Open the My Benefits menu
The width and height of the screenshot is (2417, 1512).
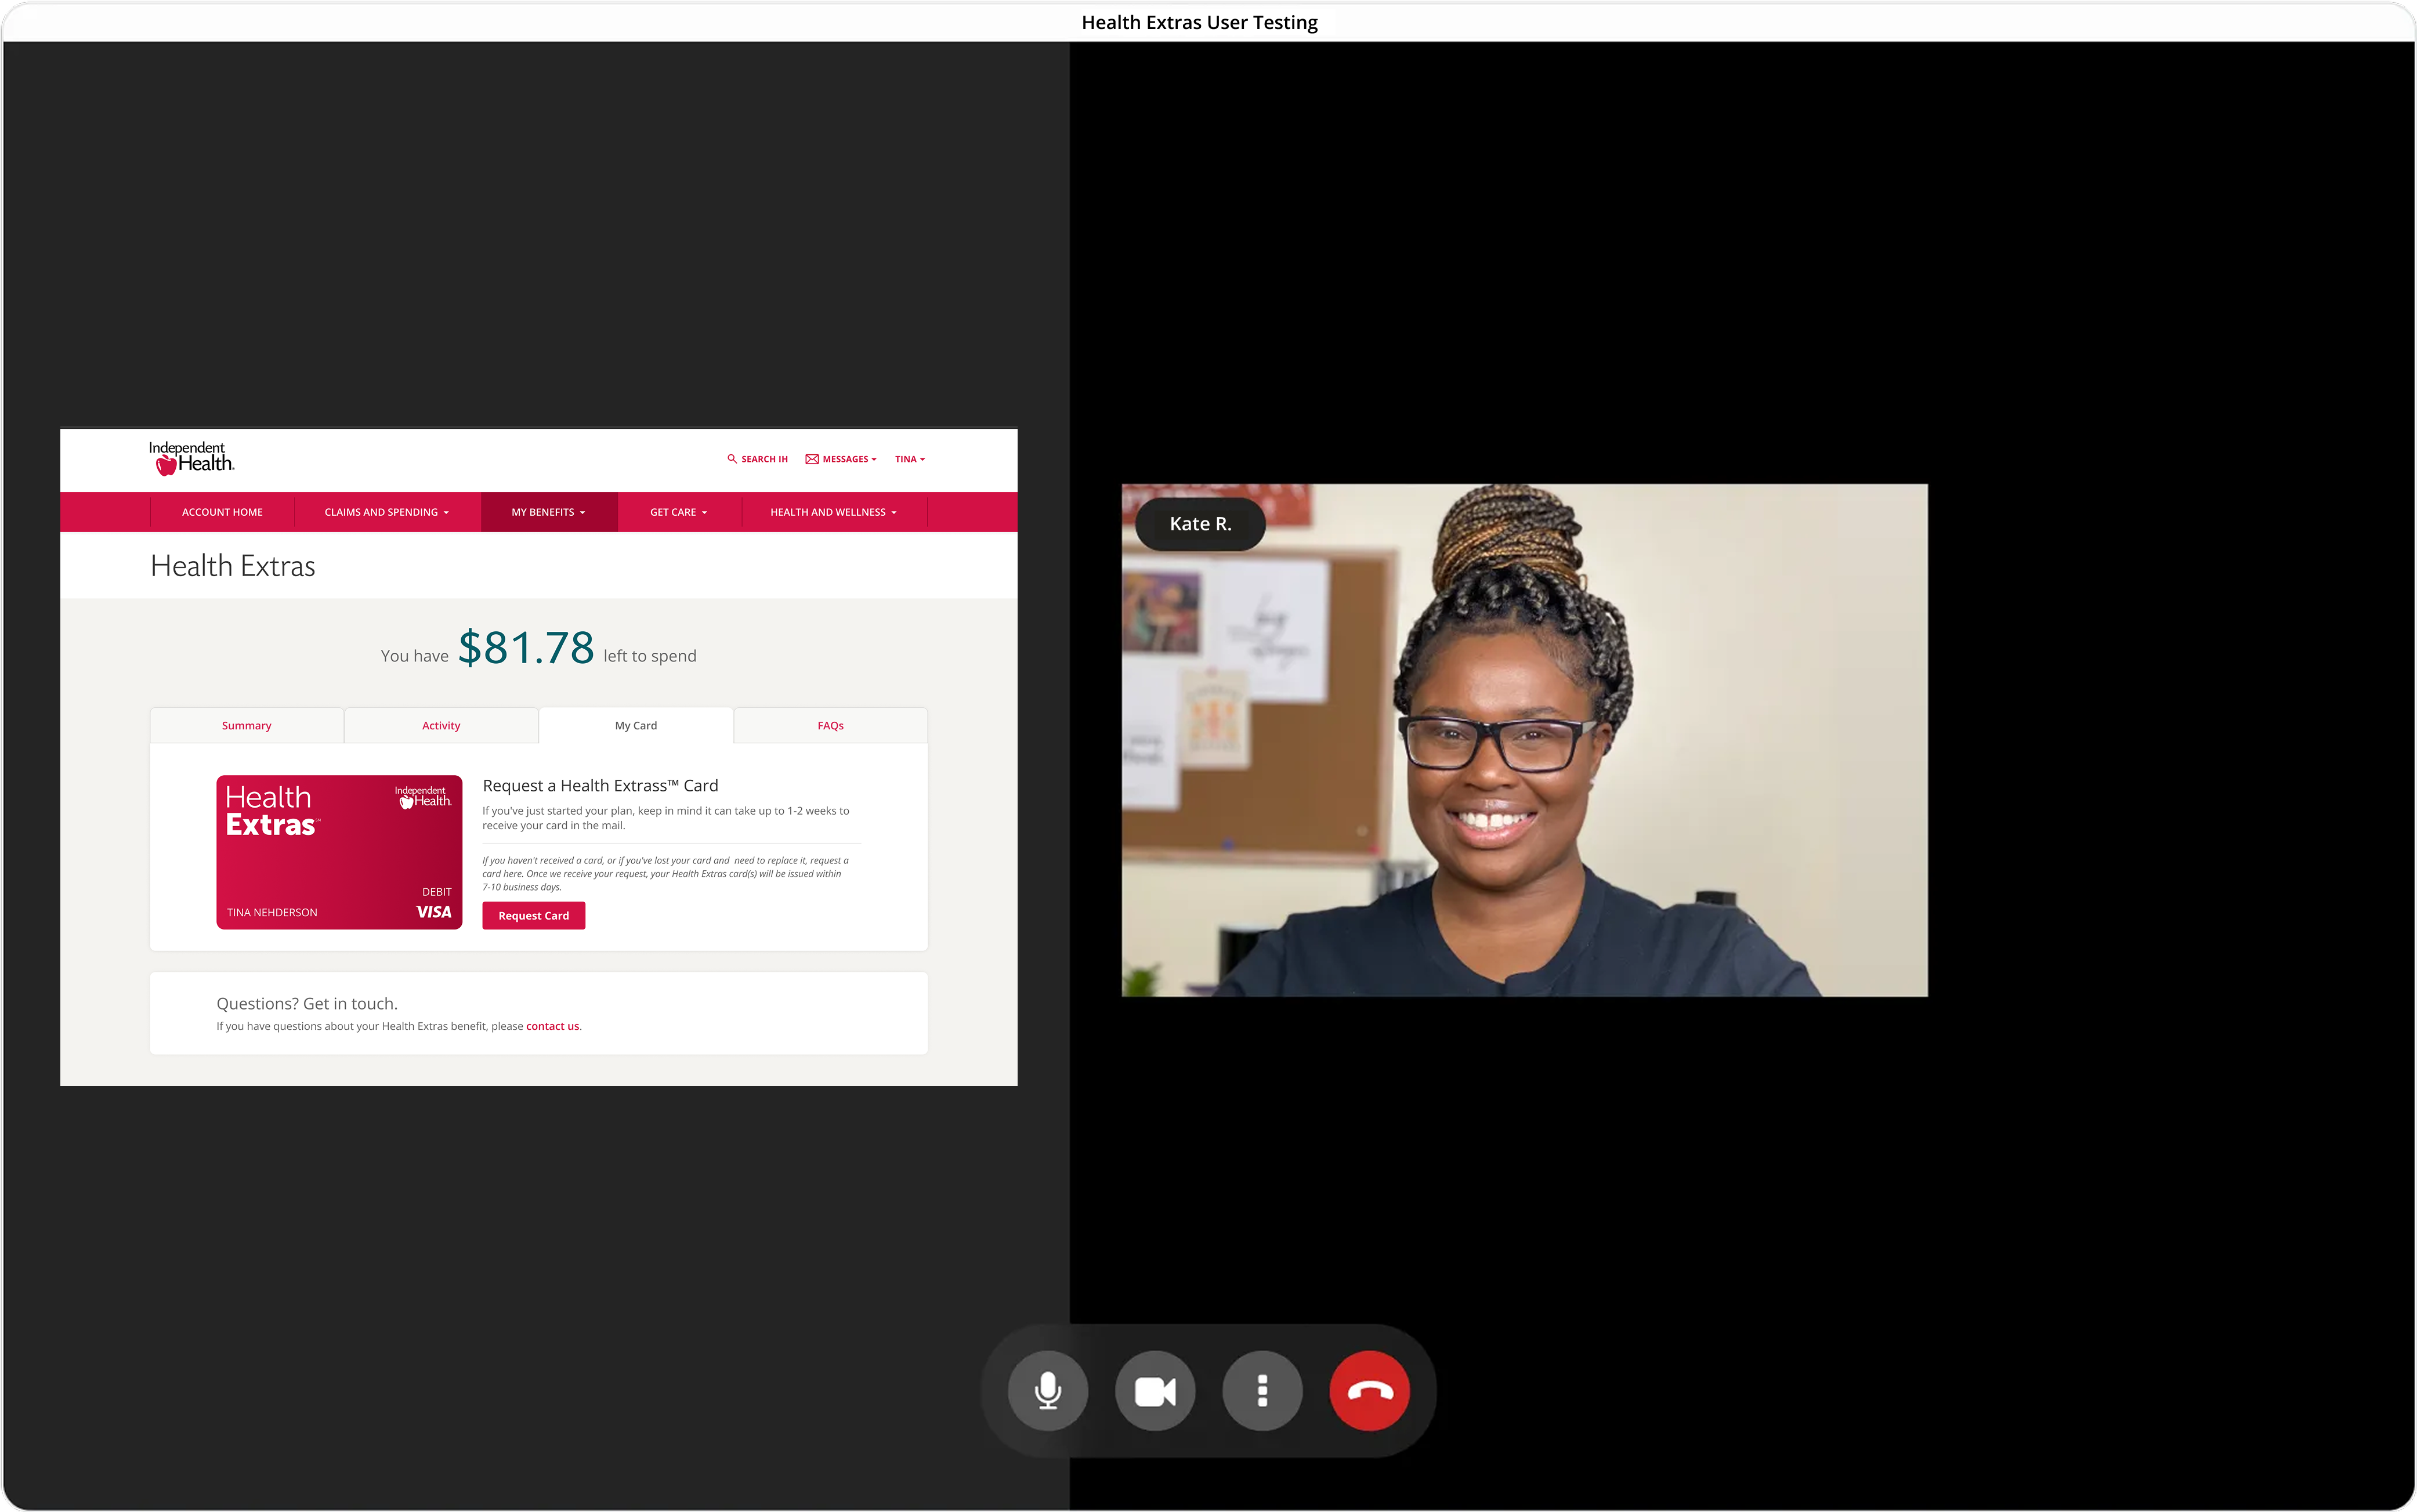[548, 512]
